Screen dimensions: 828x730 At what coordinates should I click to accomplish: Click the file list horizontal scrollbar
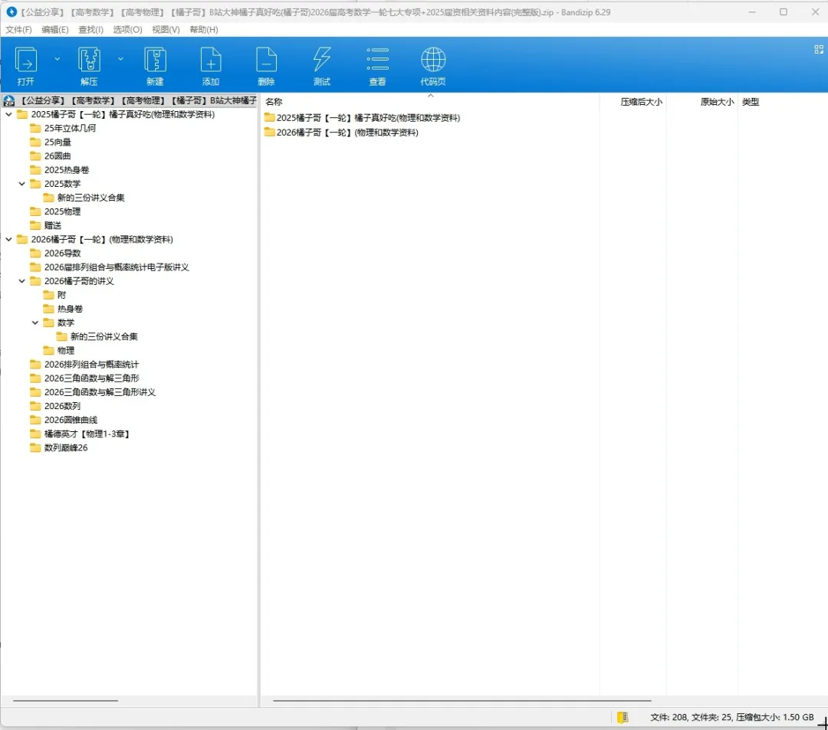coord(462,700)
